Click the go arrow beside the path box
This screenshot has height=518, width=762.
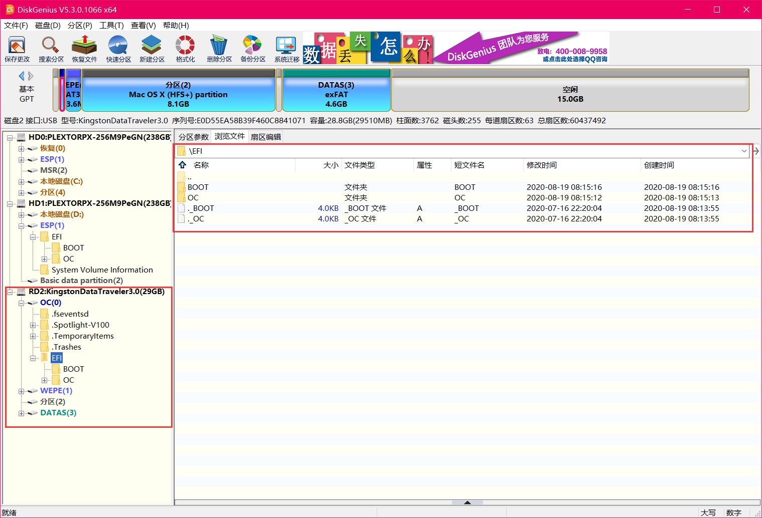(756, 151)
